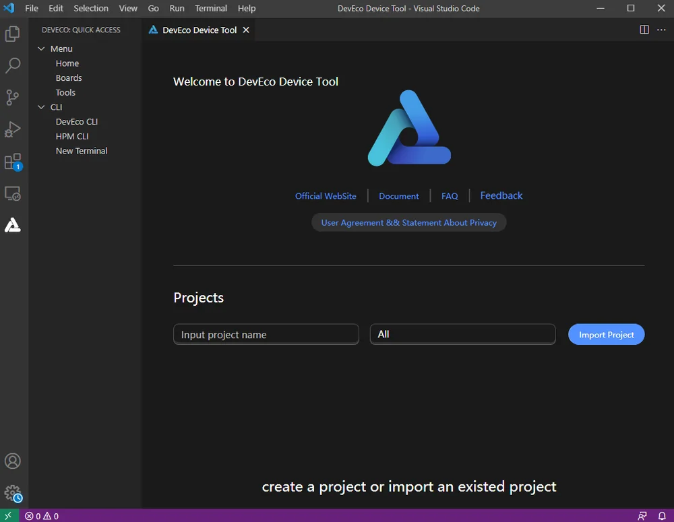Open the Explorer view in activity bar
Image resolution: width=674 pixels, height=522 pixels.
point(12,34)
